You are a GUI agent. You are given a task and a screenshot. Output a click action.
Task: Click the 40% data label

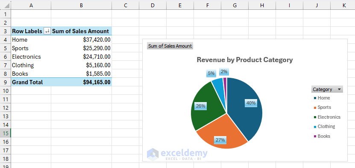pos(251,103)
